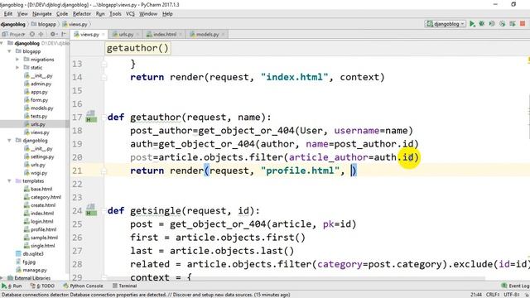
Task: Open the Event Log
Action: (515, 286)
